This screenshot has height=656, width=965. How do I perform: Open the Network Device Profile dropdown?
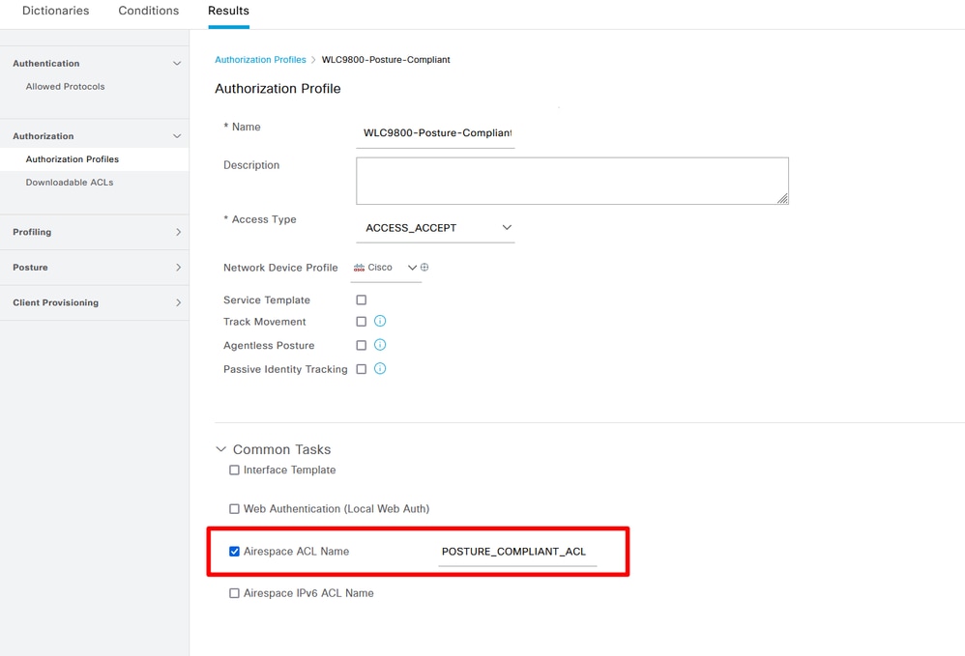[x=385, y=268]
